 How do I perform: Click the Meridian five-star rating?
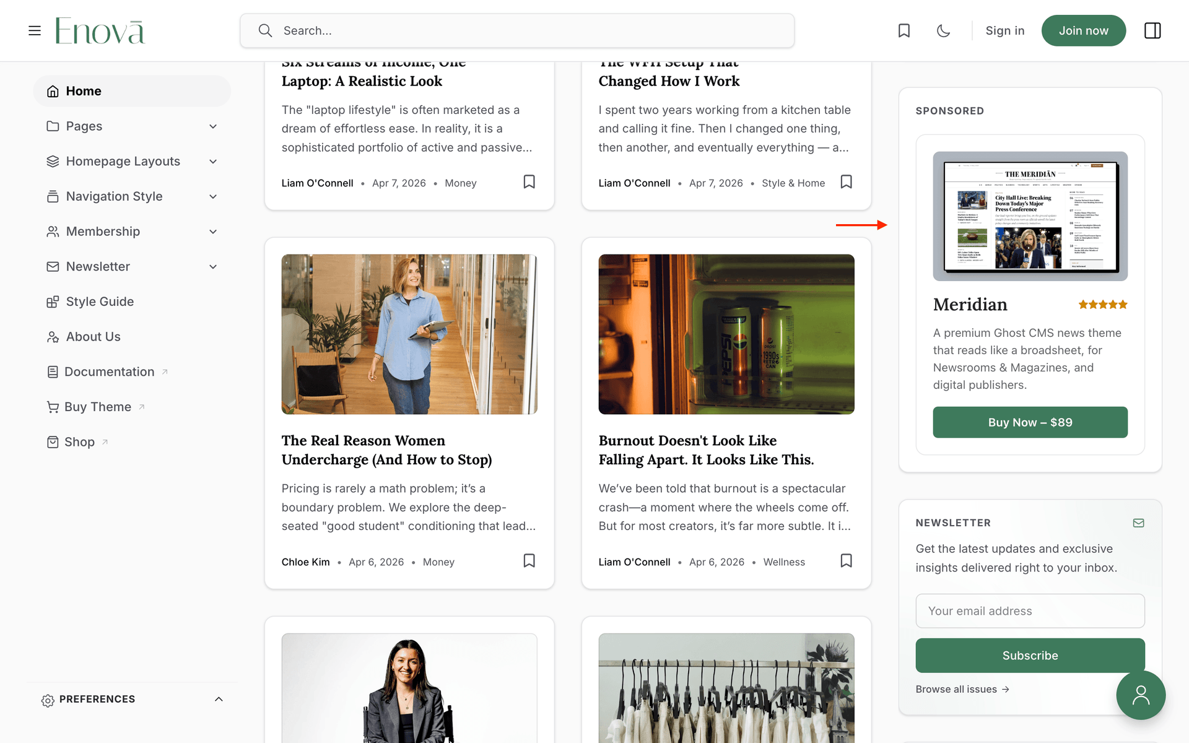tap(1103, 305)
